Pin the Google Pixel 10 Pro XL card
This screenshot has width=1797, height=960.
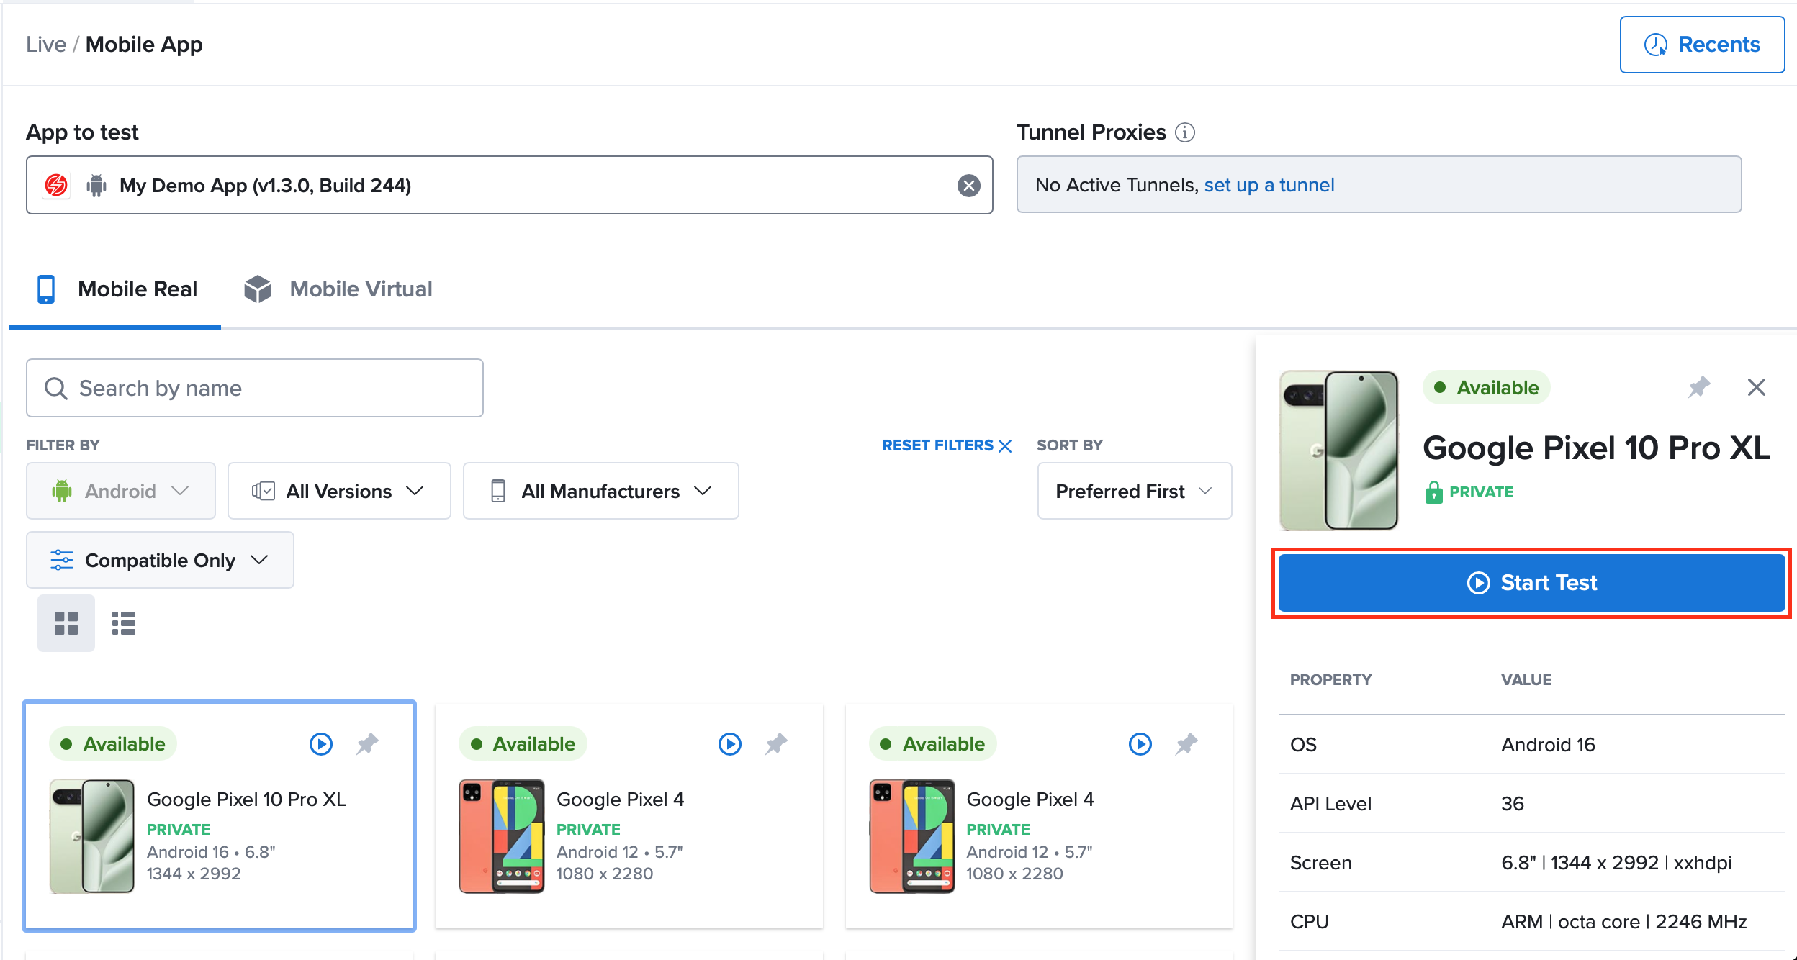367,743
